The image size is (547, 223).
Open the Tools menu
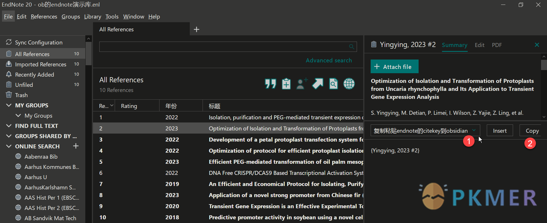point(112,17)
